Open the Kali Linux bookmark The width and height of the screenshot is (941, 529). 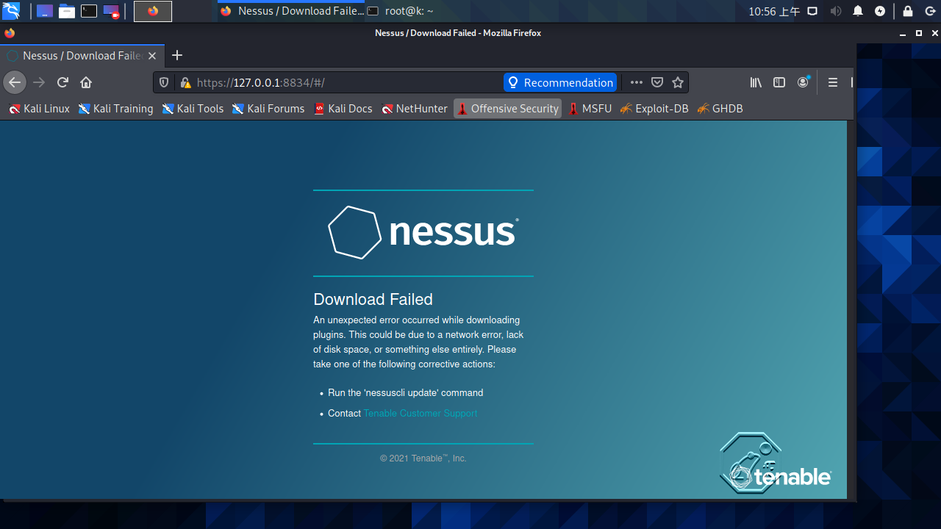click(x=40, y=109)
